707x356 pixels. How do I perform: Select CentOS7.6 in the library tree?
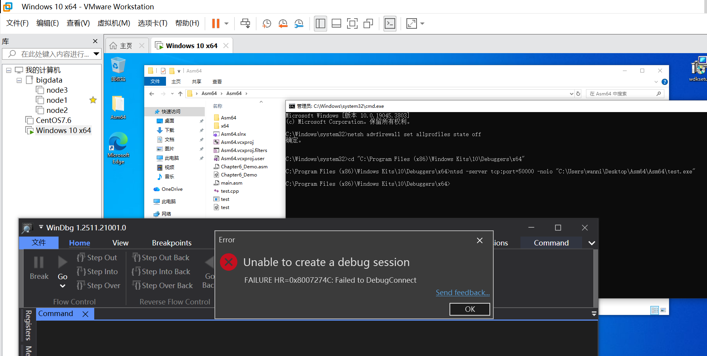pyautogui.click(x=54, y=120)
